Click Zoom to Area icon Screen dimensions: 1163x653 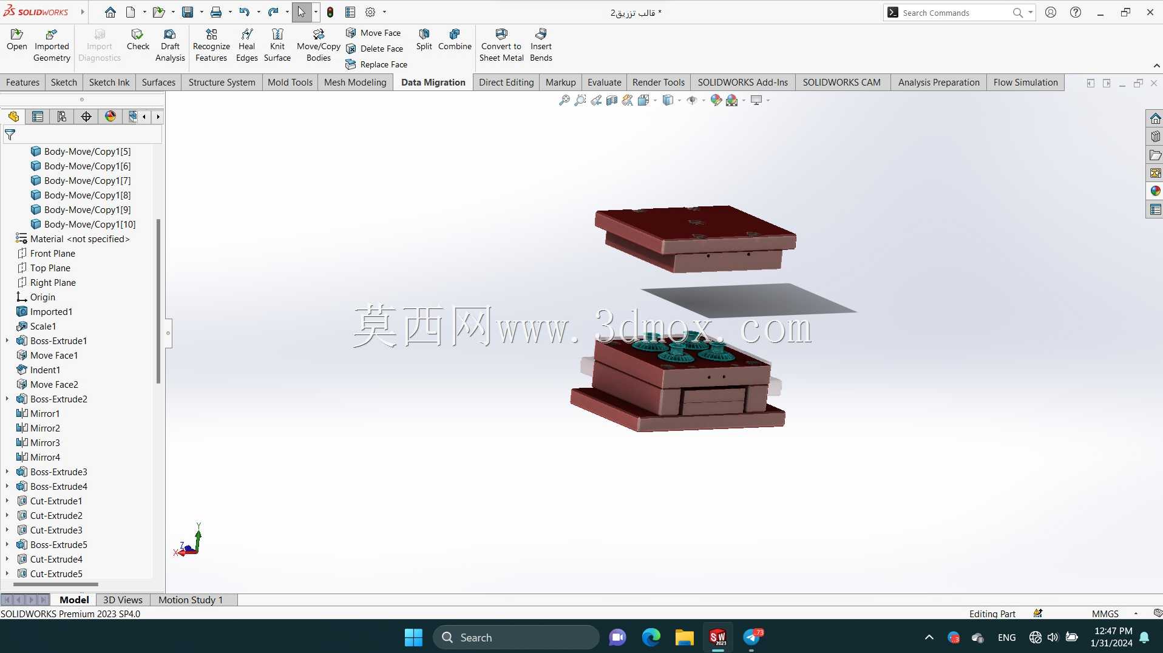point(580,100)
